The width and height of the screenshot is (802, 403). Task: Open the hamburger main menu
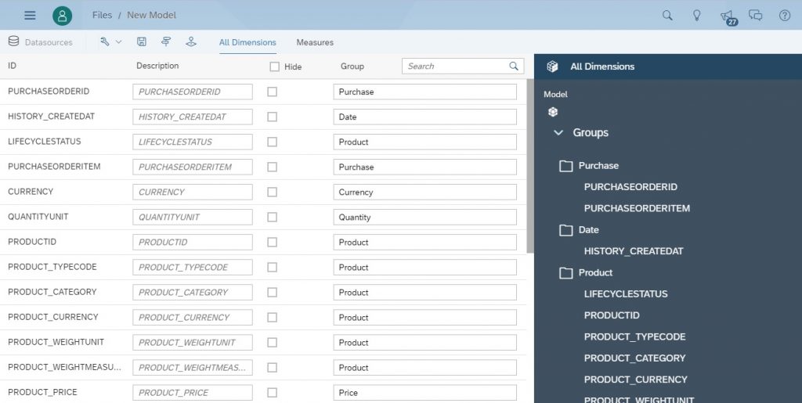(31, 16)
